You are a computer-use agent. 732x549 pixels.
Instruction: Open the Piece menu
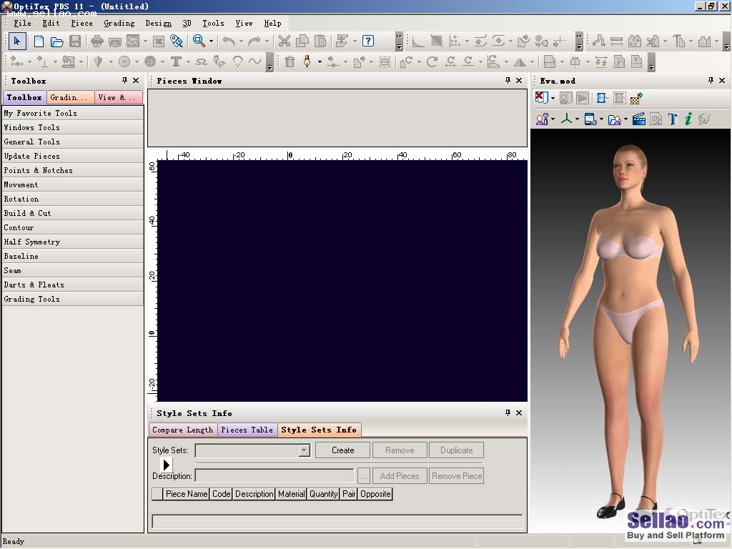pos(81,24)
